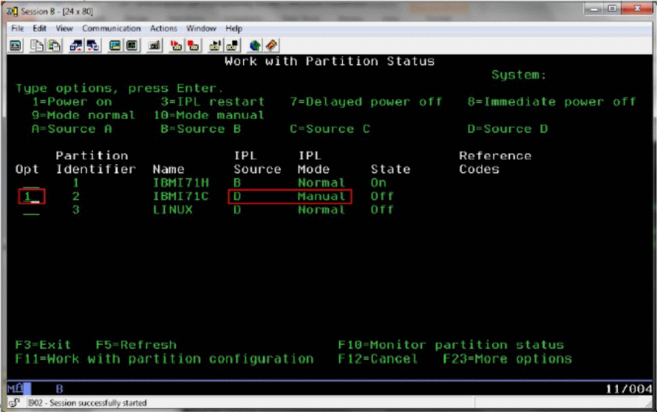The width and height of the screenshot is (657, 412).
Task: Open the File menu
Action: [18, 28]
